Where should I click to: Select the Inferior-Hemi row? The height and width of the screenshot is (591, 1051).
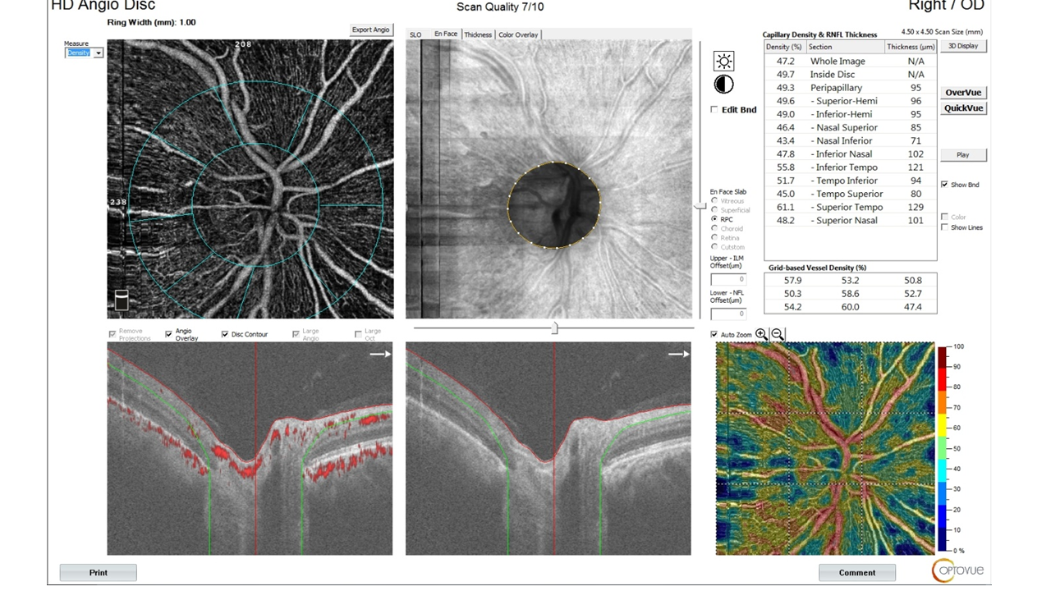pos(851,113)
